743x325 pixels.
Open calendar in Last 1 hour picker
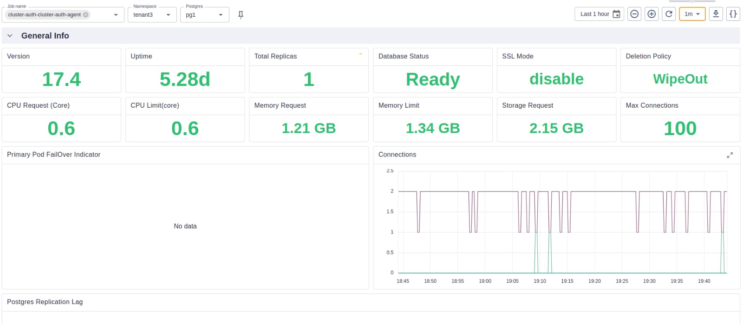click(x=616, y=14)
